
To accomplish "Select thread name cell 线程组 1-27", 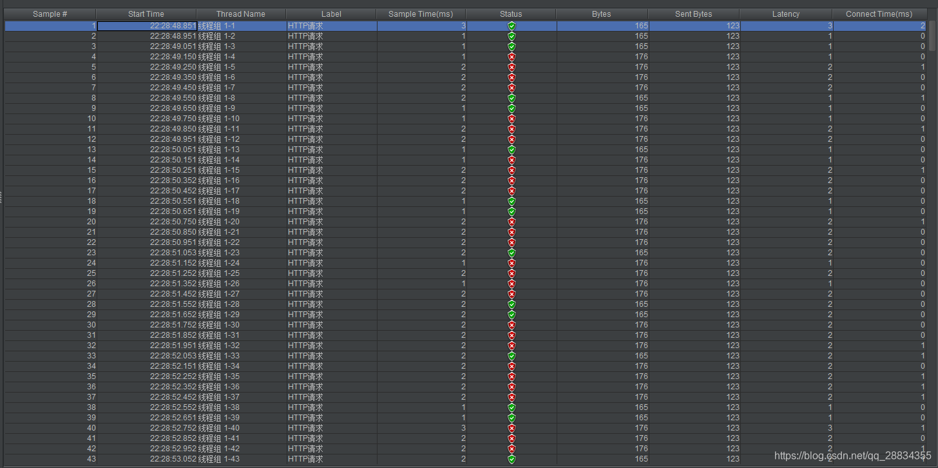I will pyautogui.click(x=241, y=294).
